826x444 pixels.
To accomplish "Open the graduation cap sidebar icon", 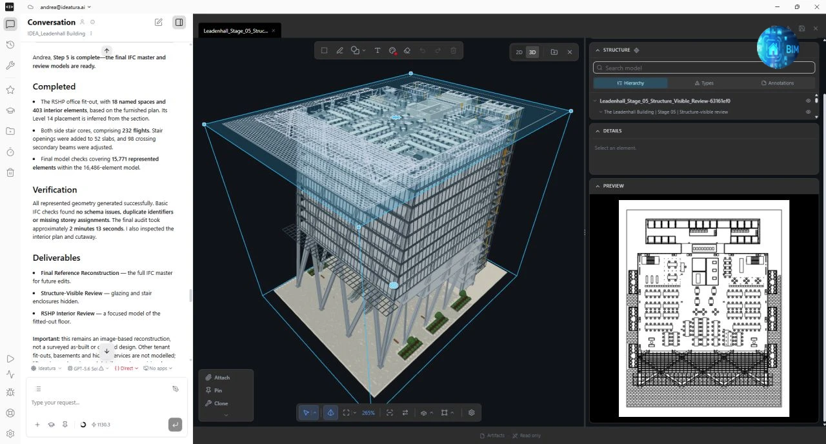I will 10,110.
